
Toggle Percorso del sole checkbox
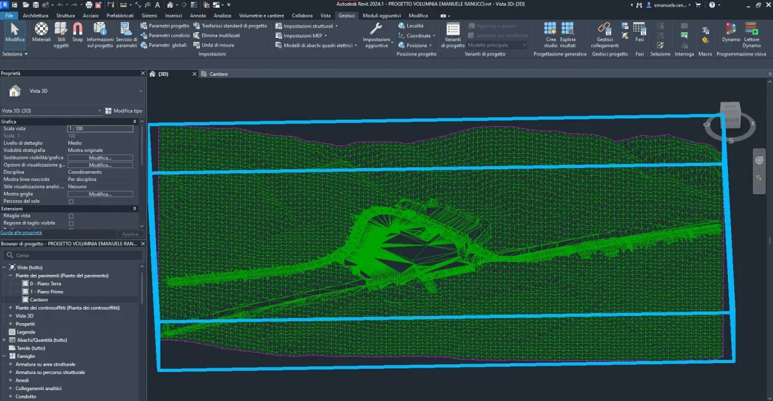tap(71, 201)
